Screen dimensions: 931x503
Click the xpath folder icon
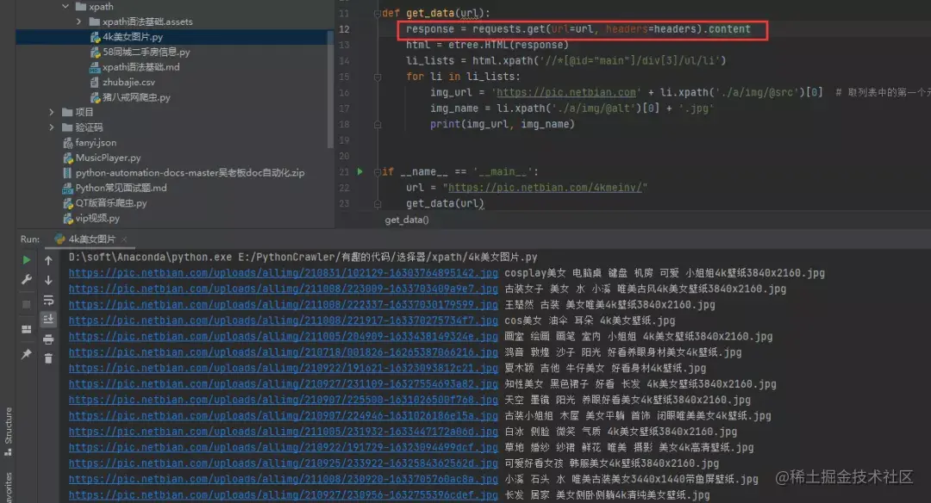[81, 7]
